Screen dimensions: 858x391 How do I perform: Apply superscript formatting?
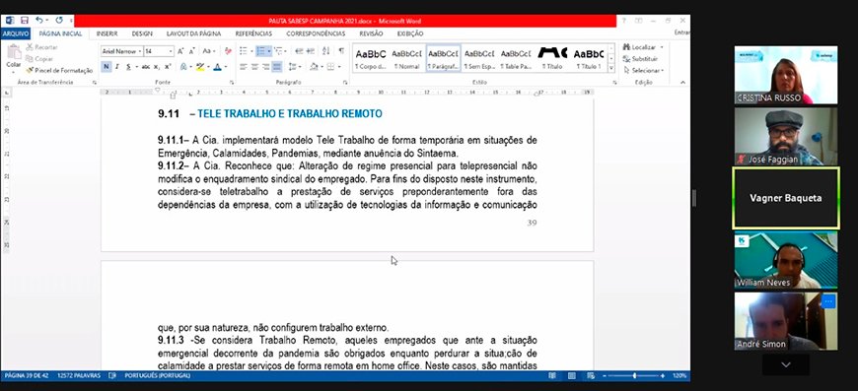(168, 67)
